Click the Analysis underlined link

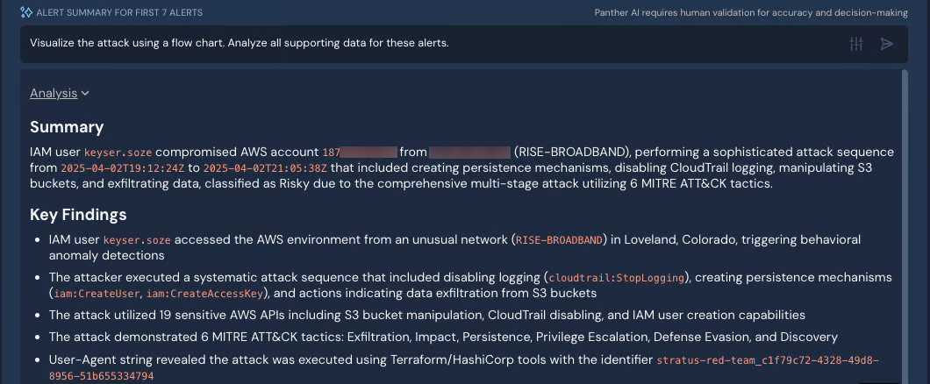tap(53, 94)
